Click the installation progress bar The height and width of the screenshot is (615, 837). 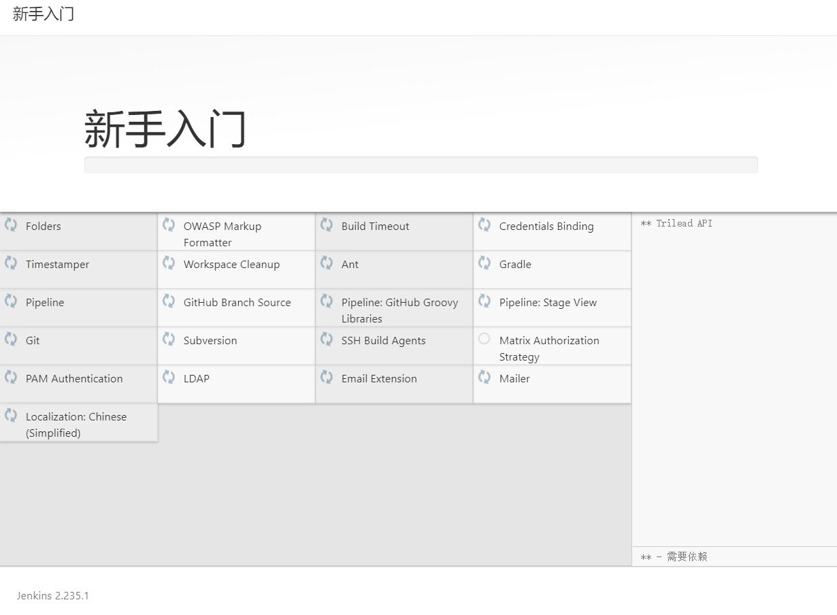point(421,165)
